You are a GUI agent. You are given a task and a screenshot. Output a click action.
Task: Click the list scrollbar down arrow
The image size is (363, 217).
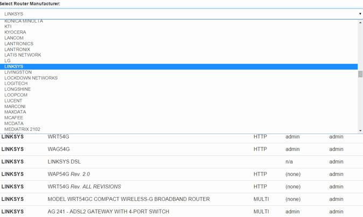point(360,131)
